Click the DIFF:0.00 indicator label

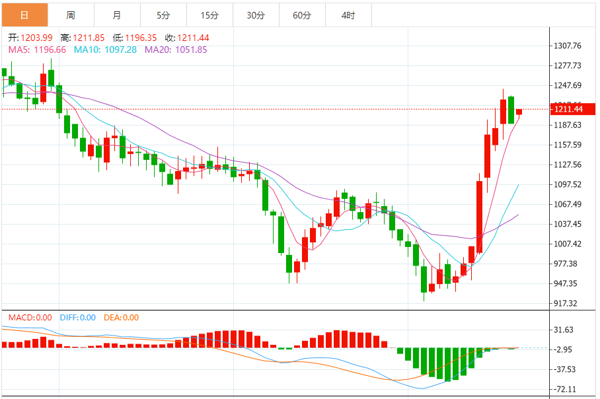pos(78,318)
